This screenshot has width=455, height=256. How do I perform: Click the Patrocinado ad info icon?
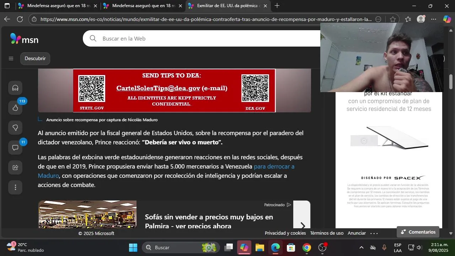click(289, 205)
